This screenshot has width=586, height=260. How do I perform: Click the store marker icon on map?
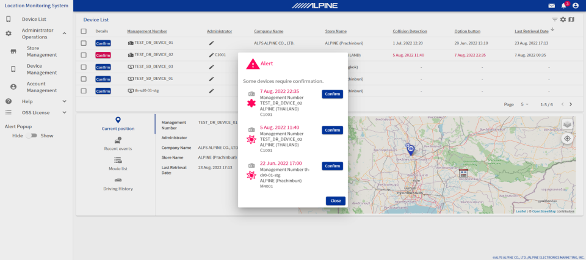(463, 173)
